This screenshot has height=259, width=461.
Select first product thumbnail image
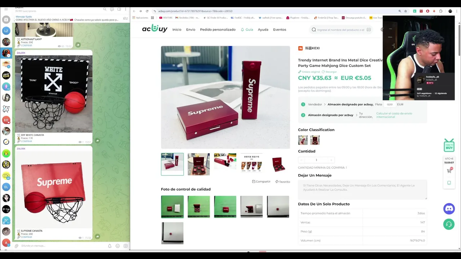(x=172, y=164)
